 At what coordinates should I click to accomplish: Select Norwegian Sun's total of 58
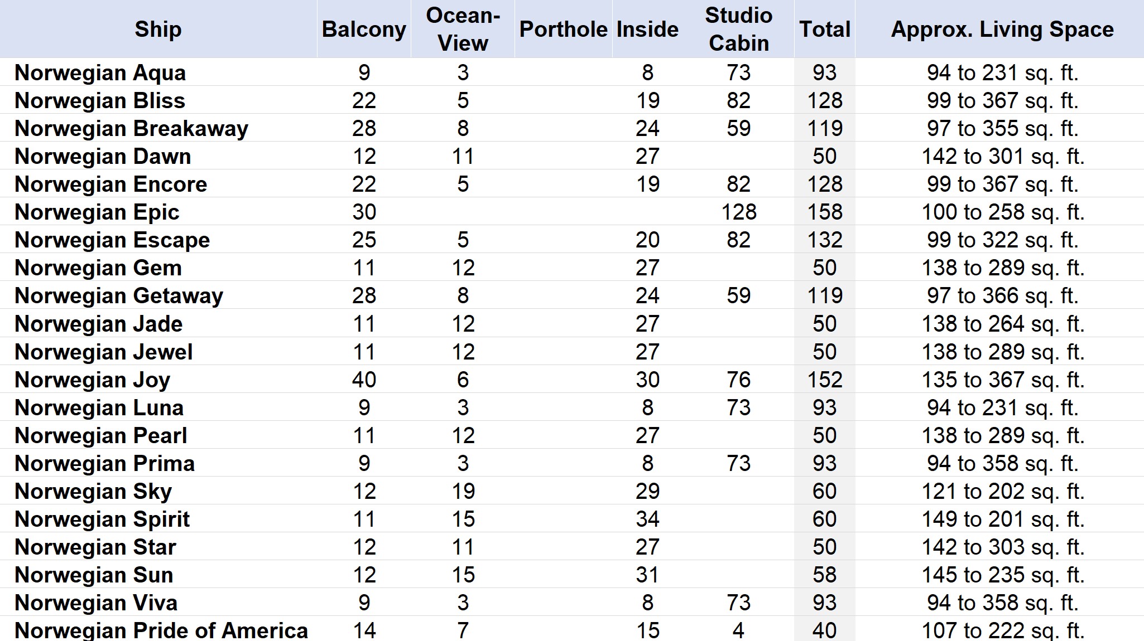[x=824, y=575]
